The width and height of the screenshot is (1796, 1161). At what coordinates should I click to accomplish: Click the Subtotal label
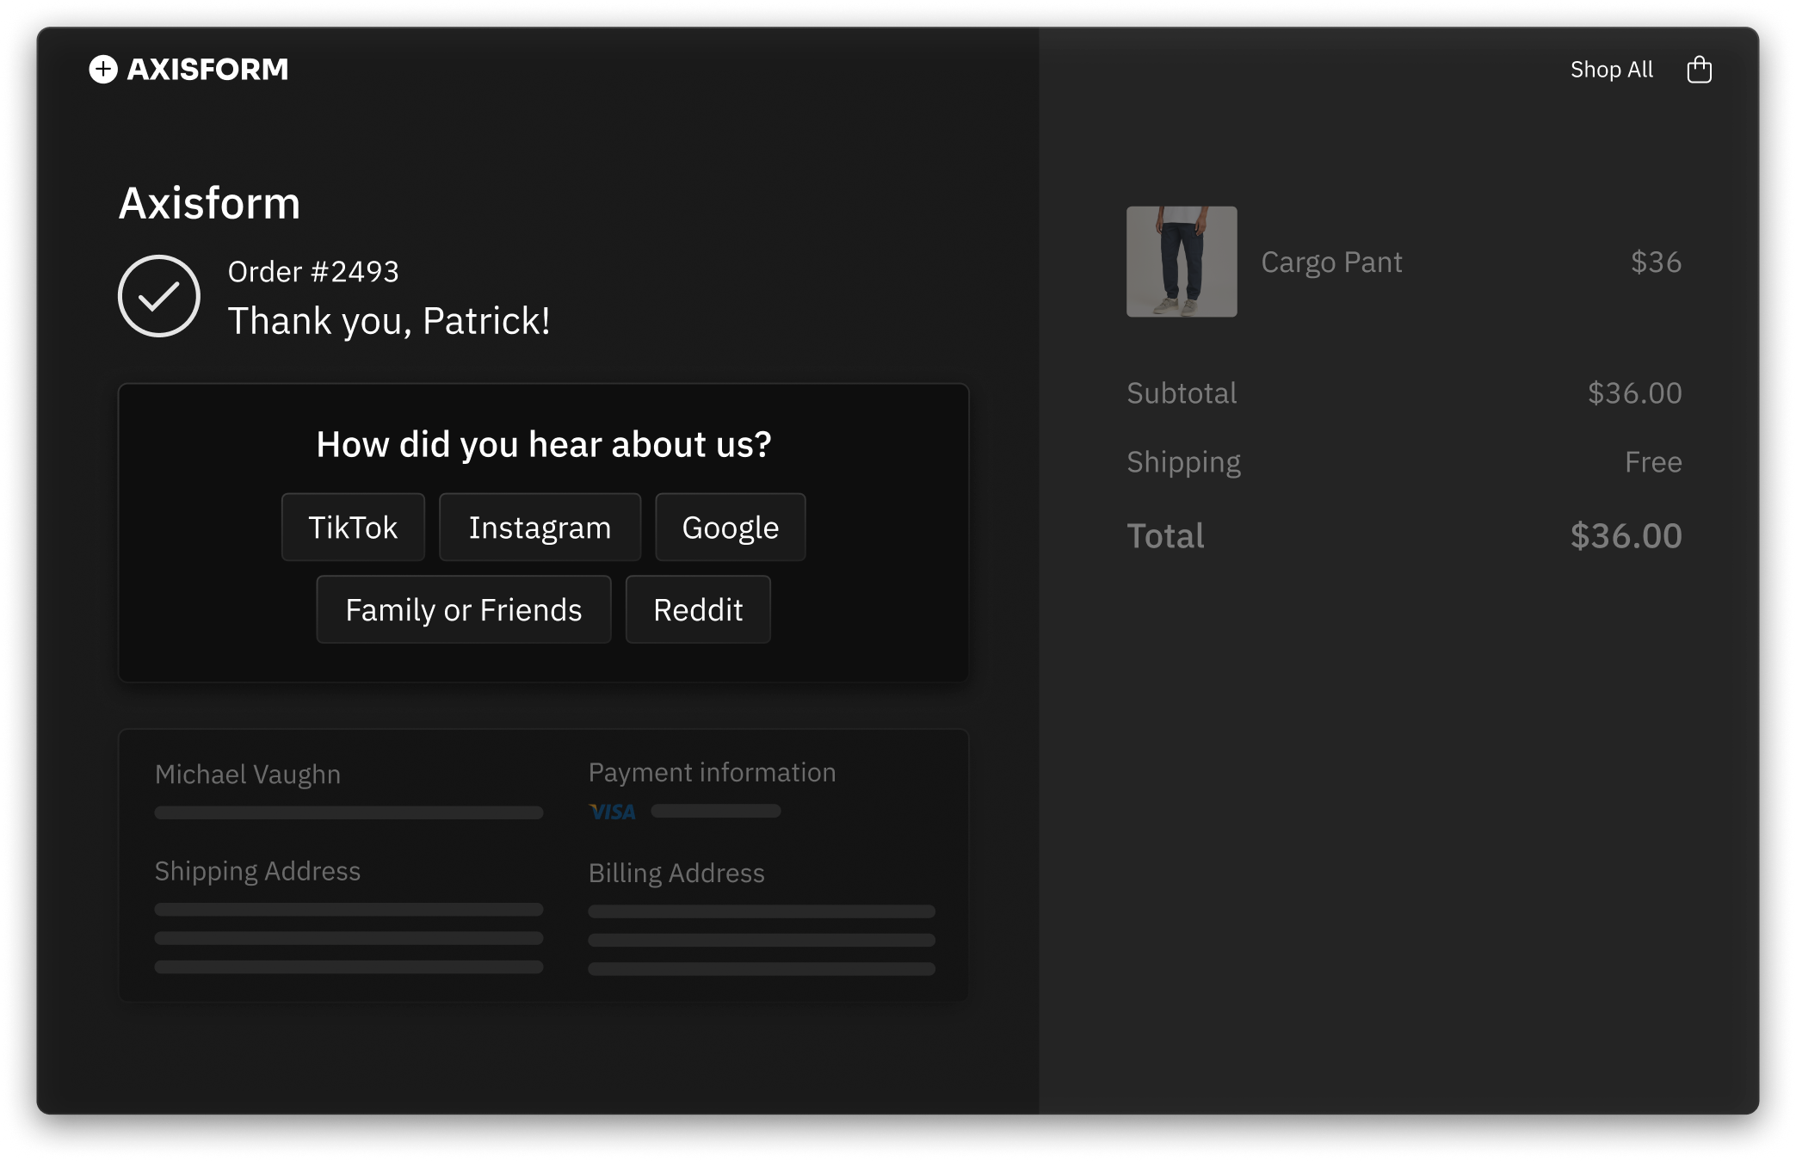(1182, 392)
